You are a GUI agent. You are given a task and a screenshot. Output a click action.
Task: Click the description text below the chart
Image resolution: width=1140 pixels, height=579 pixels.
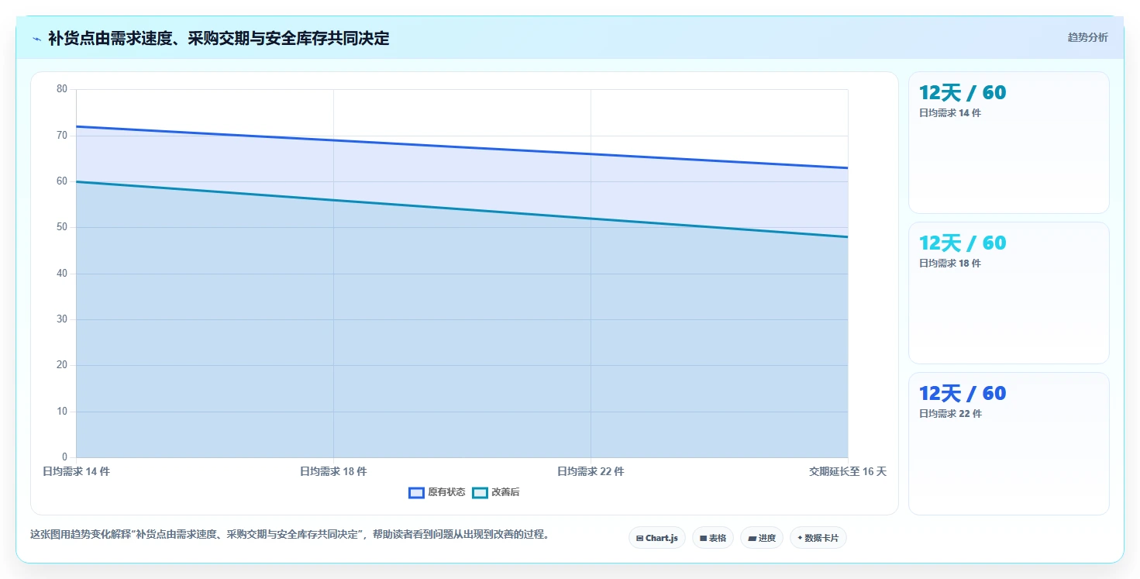(290, 534)
